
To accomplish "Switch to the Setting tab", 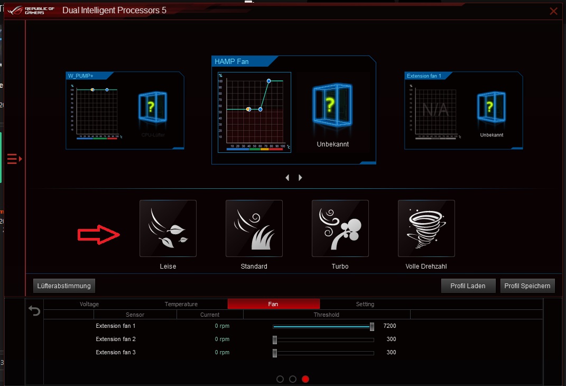I will click(x=365, y=304).
